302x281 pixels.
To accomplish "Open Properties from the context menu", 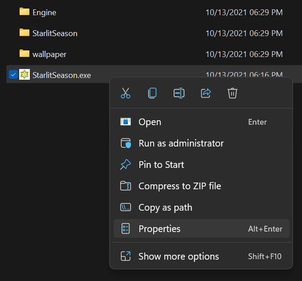I will [x=159, y=229].
